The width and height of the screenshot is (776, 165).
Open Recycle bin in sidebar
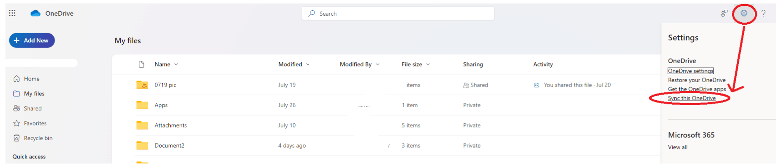(x=38, y=138)
